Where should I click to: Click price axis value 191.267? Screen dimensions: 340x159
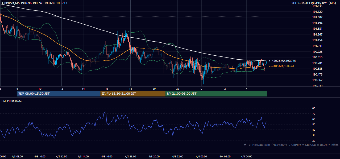(317, 34)
